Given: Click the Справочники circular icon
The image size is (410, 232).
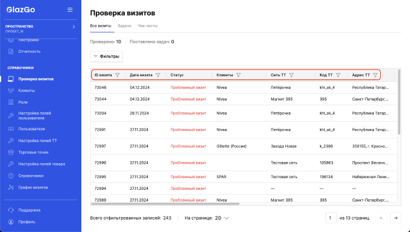Looking at the screenshot, I should (x=11, y=176).
